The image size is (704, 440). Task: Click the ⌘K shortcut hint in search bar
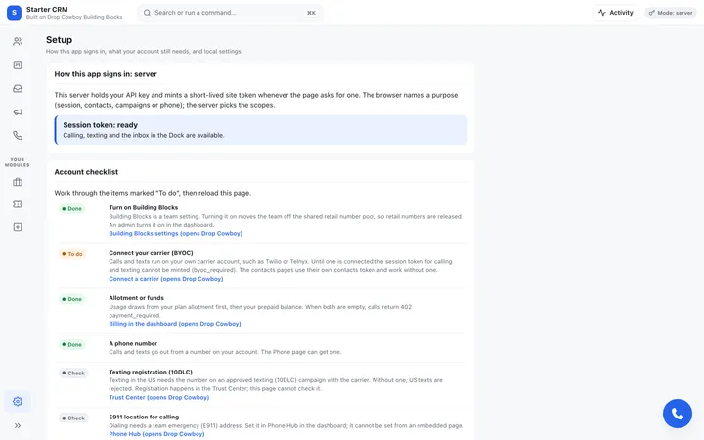[311, 13]
